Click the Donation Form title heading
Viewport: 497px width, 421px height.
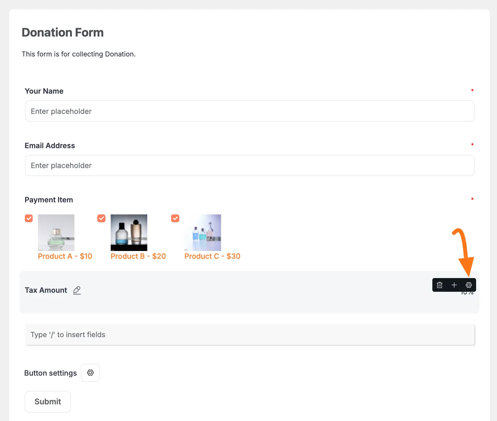(63, 33)
